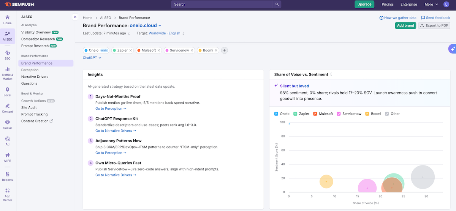The height and width of the screenshot is (211, 456).
Task: Click Home in the breadcrumb
Action: (x=88, y=18)
